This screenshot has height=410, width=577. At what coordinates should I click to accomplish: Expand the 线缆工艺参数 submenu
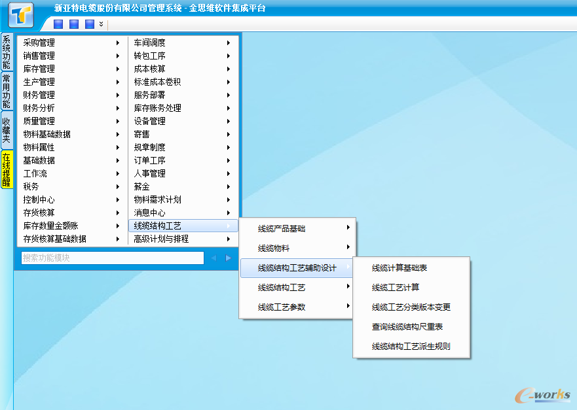click(x=297, y=307)
